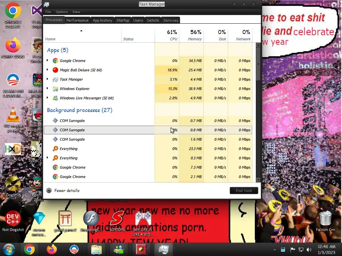Expand the Windows Live Messenger entry
This screenshot has width=342, height=256.
point(47,98)
